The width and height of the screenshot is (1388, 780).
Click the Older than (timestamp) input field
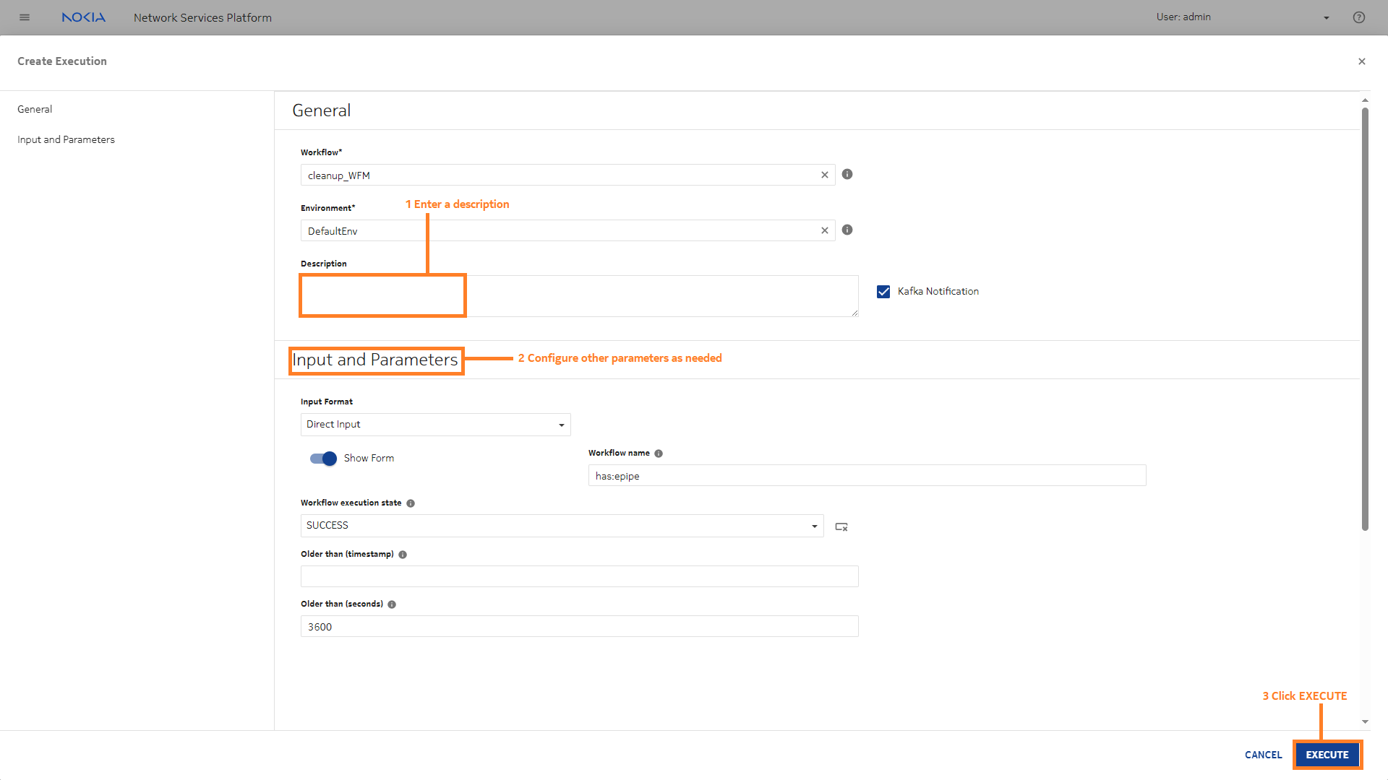pos(580,576)
